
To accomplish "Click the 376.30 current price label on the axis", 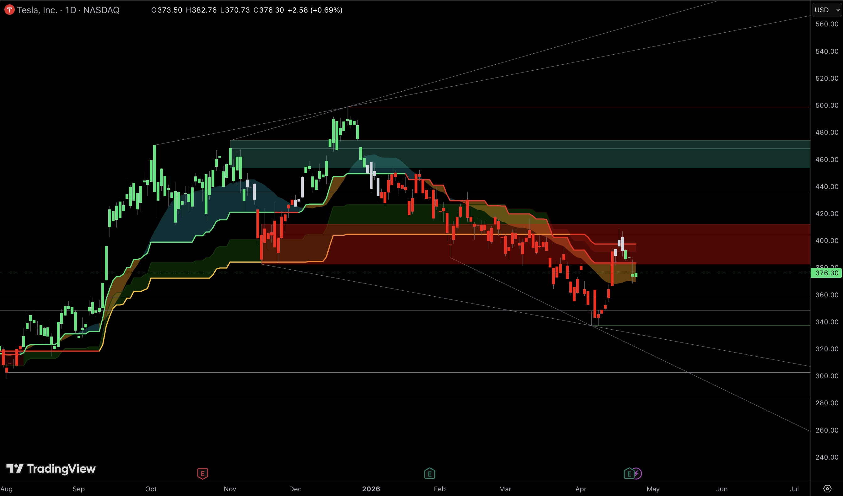I will tap(827, 273).
